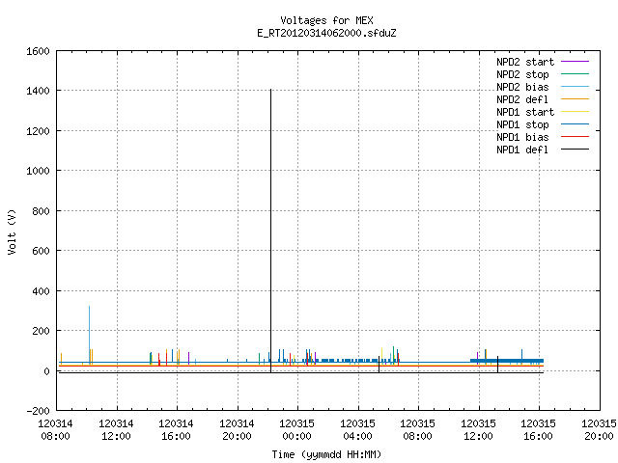The image size is (618, 463).
Task: Click the 600 y-axis tick label
Action: (x=41, y=251)
